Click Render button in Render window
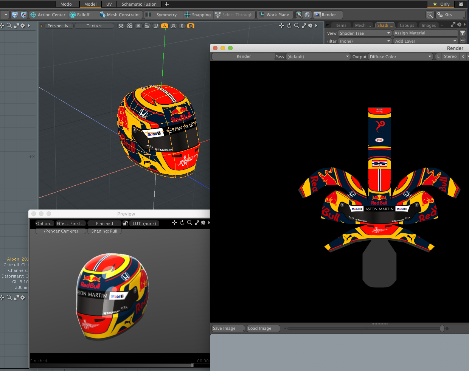Viewport: 469px width, 371px height. coord(244,56)
